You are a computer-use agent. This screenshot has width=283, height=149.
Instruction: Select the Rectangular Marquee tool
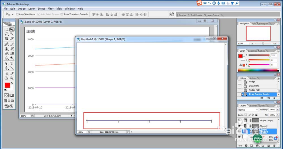7,29
